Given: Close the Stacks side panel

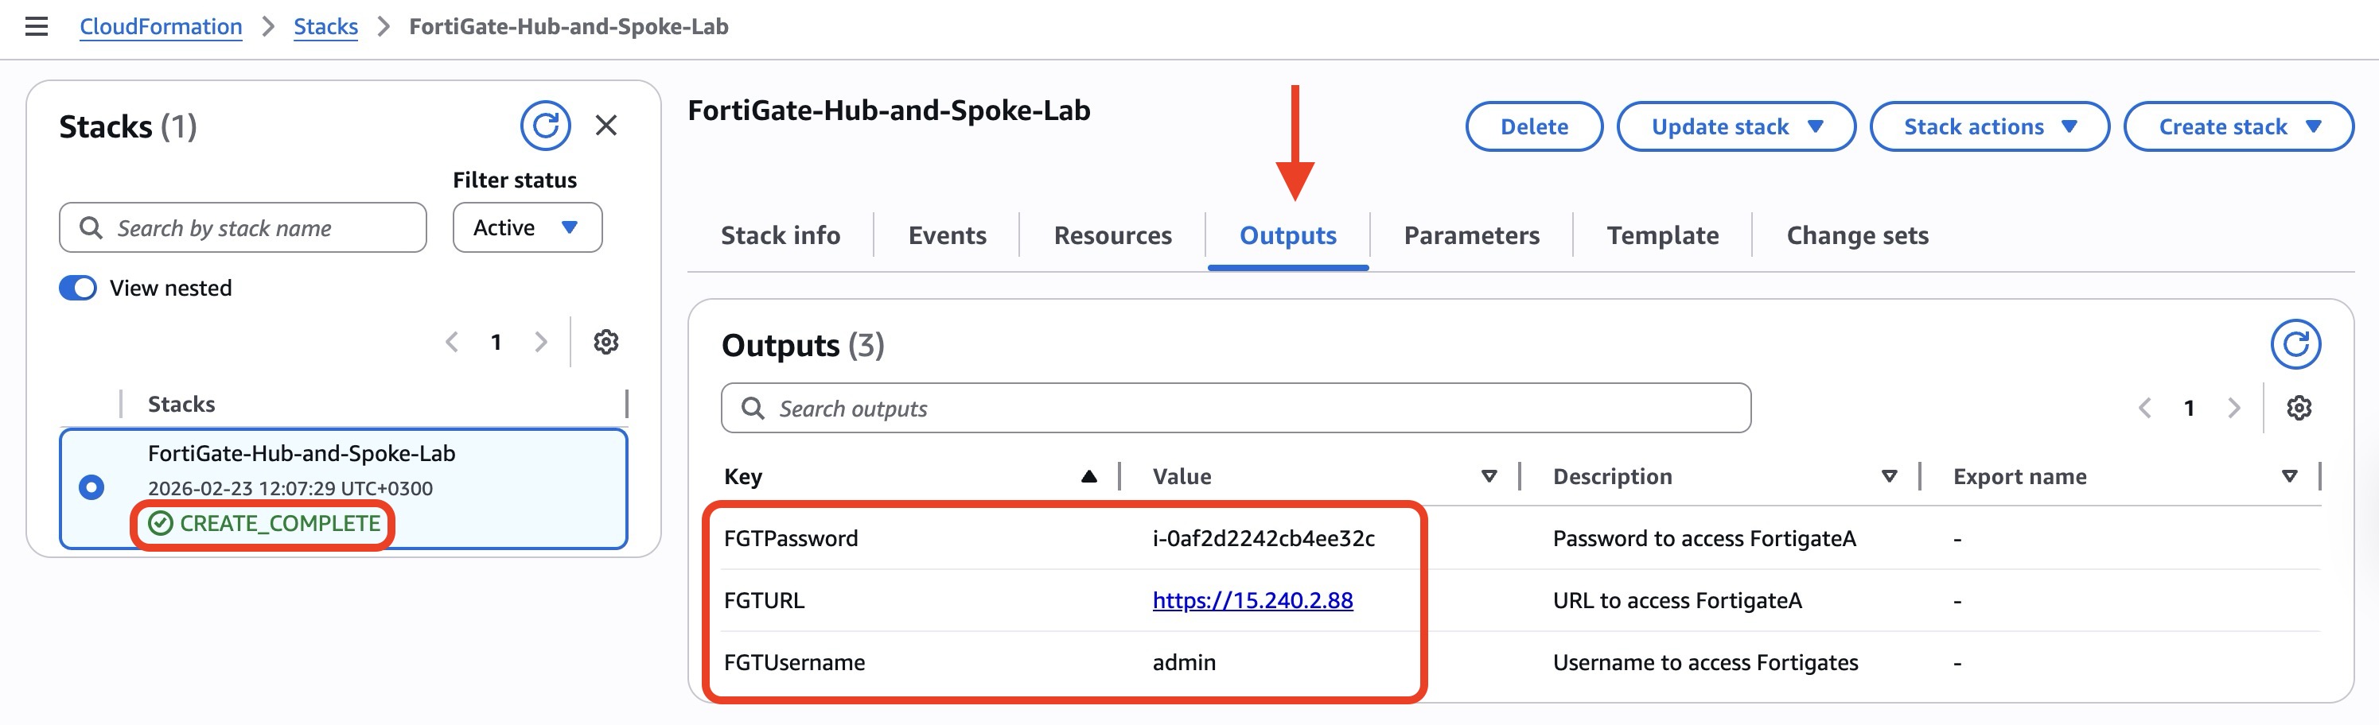Looking at the screenshot, I should coord(605,126).
